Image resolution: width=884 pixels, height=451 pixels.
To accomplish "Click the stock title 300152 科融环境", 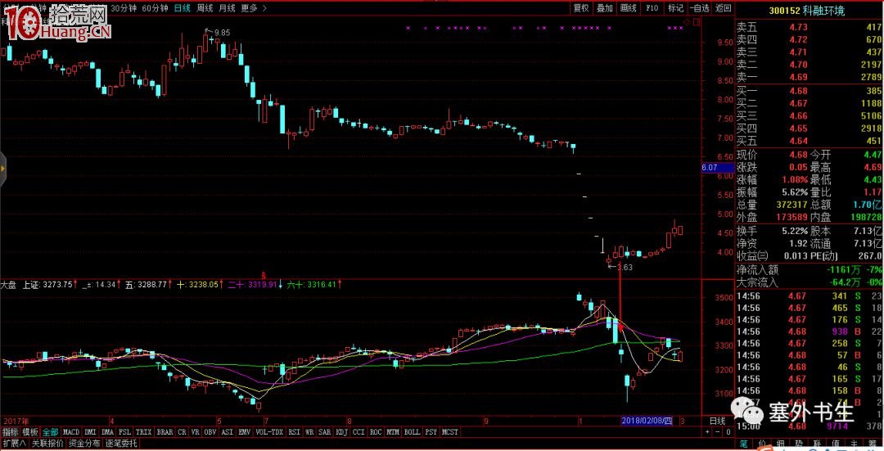I will [x=807, y=11].
